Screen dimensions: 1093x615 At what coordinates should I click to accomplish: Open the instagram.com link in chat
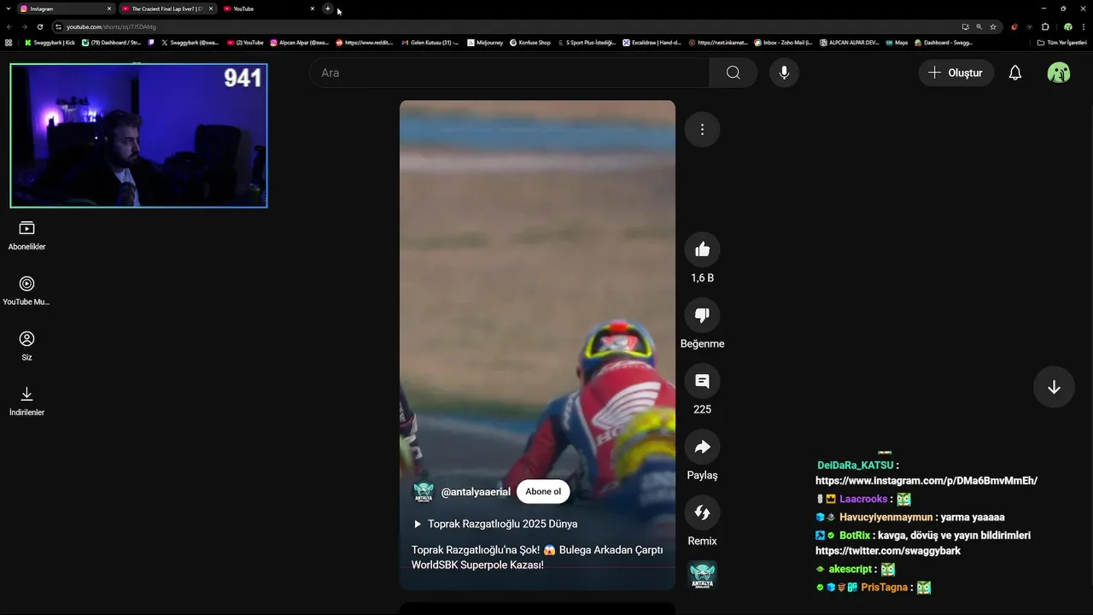pyautogui.click(x=926, y=481)
